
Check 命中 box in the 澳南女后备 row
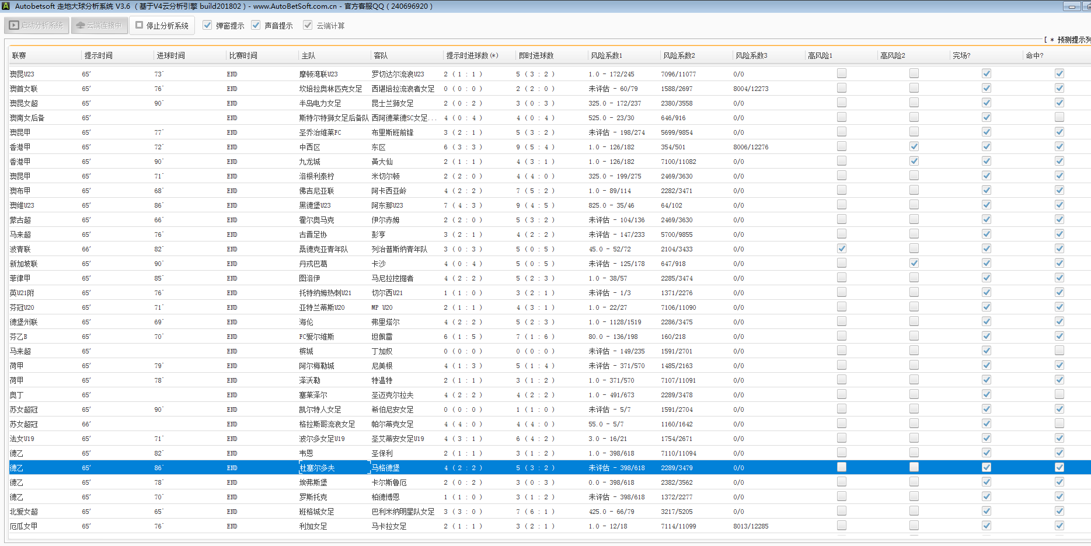click(x=1059, y=117)
